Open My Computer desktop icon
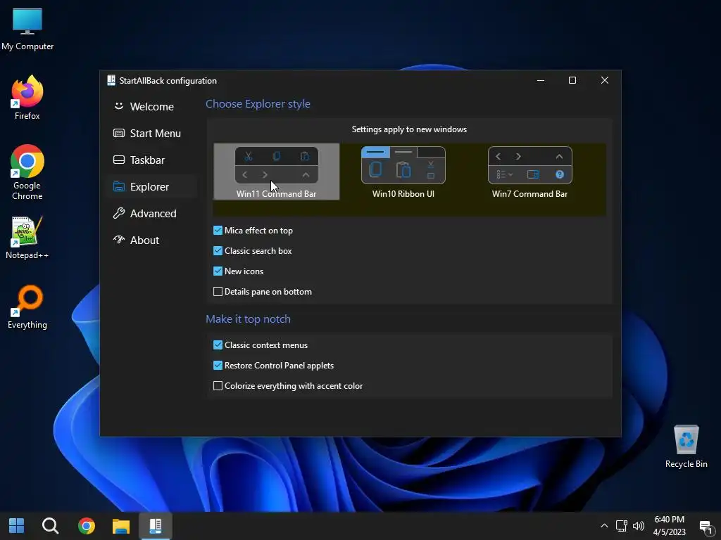The height and width of the screenshot is (540, 721). [27, 29]
